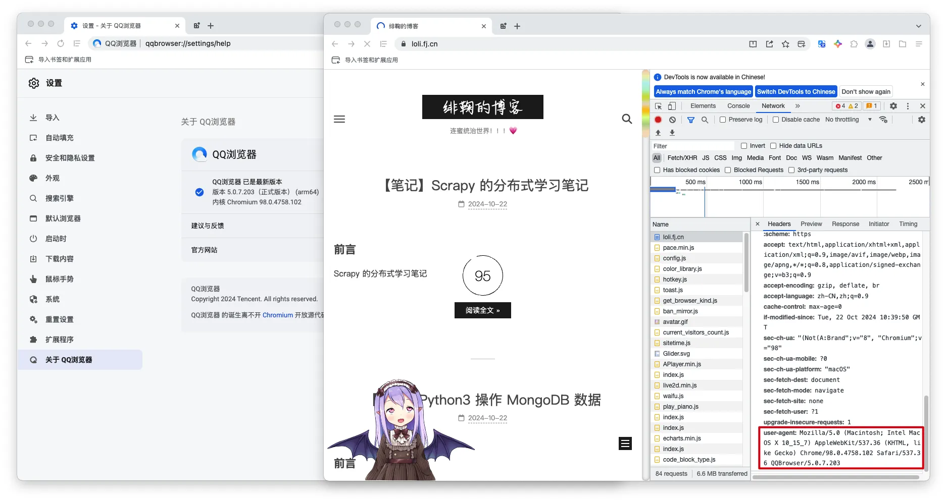
Task: Go back in the QQ settings window
Action: (x=28, y=43)
